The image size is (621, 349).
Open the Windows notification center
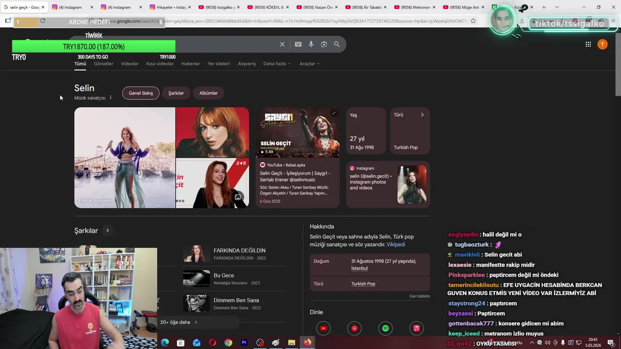click(611, 343)
